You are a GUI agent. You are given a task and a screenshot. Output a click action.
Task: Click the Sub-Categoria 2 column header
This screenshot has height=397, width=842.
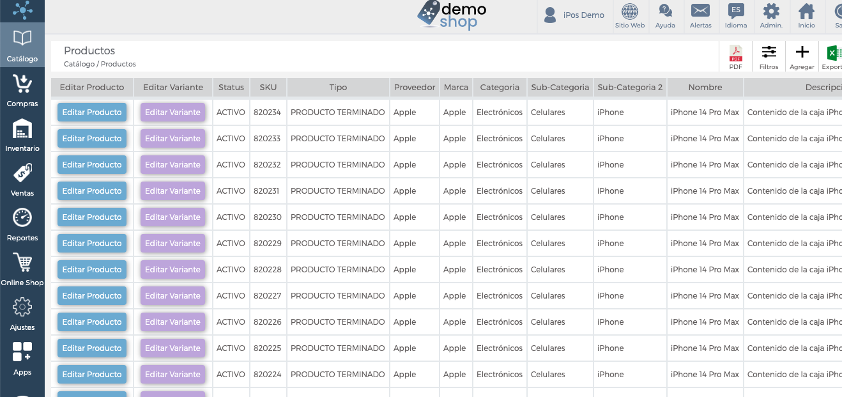point(630,88)
